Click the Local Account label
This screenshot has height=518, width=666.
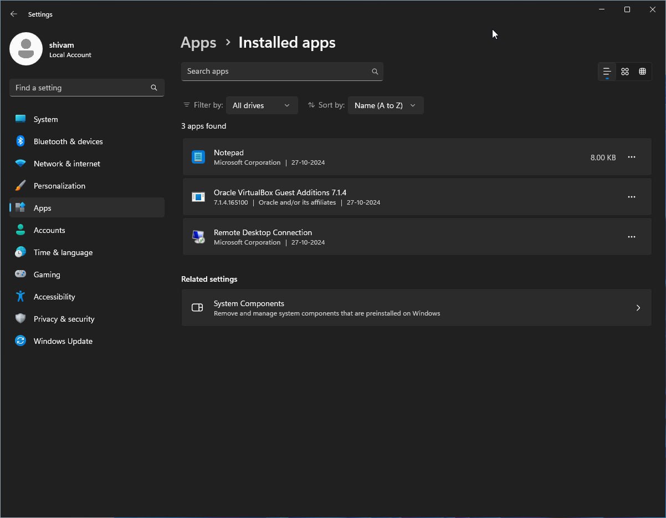point(70,55)
